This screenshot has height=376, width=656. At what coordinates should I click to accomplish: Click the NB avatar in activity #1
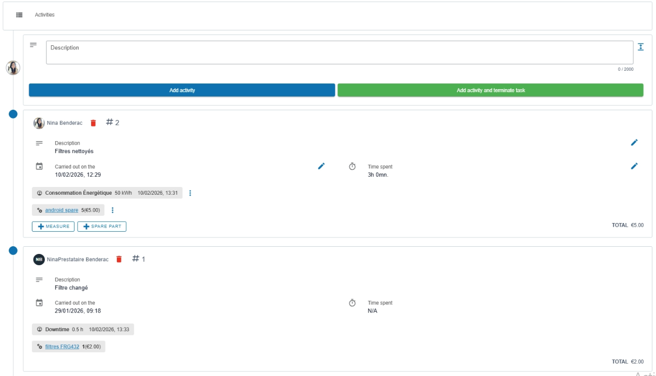click(x=39, y=260)
